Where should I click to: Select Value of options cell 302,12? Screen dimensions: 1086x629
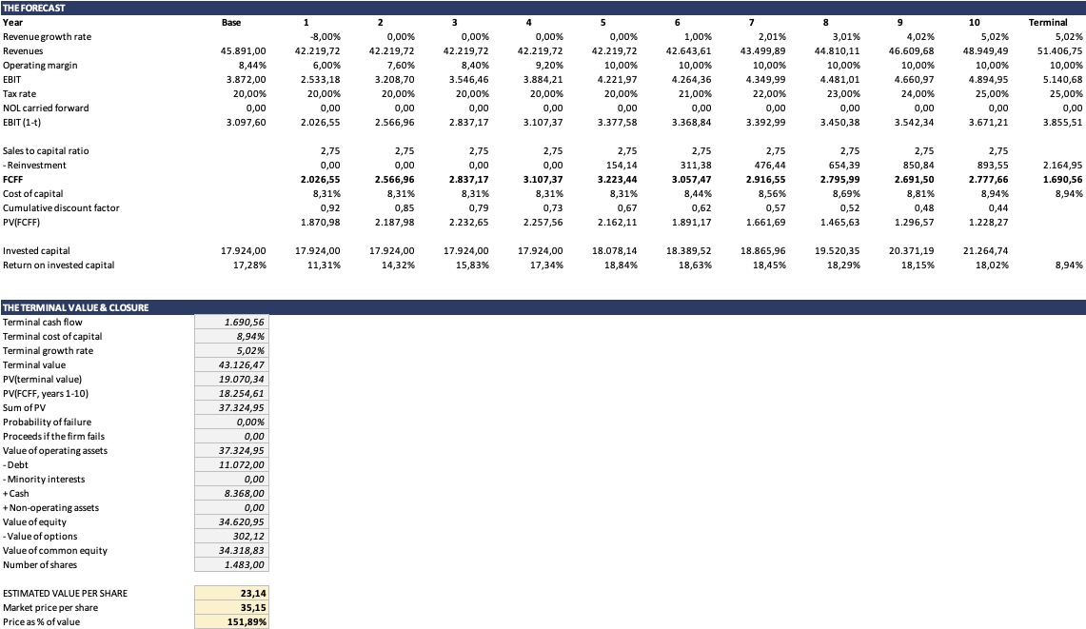pyautogui.click(x=231, y=536)
